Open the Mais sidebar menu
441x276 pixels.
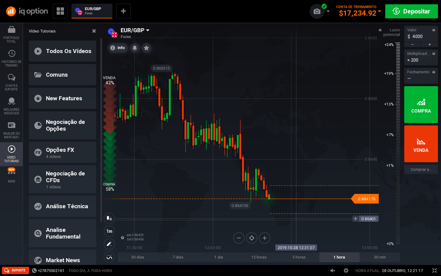pyautogui.click(x=11, y=176)
